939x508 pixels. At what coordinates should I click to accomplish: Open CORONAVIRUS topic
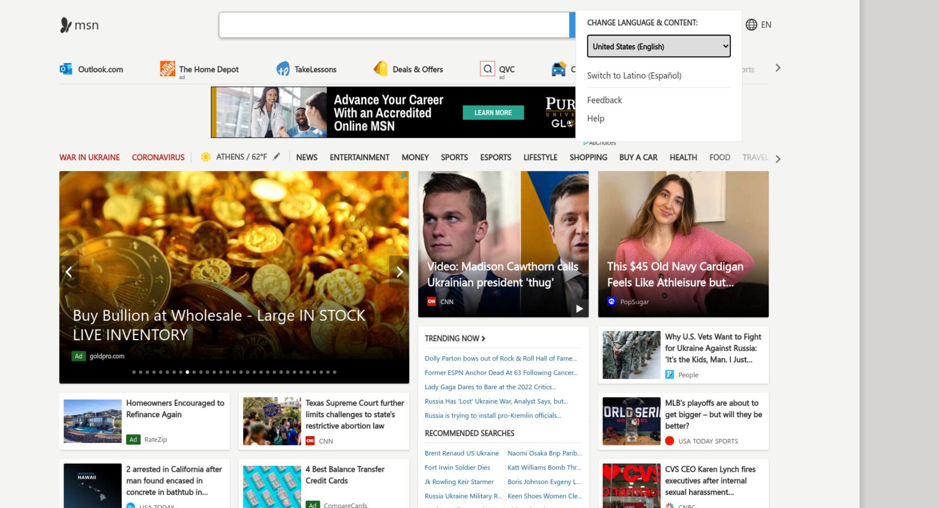click(x=158, y=157)
